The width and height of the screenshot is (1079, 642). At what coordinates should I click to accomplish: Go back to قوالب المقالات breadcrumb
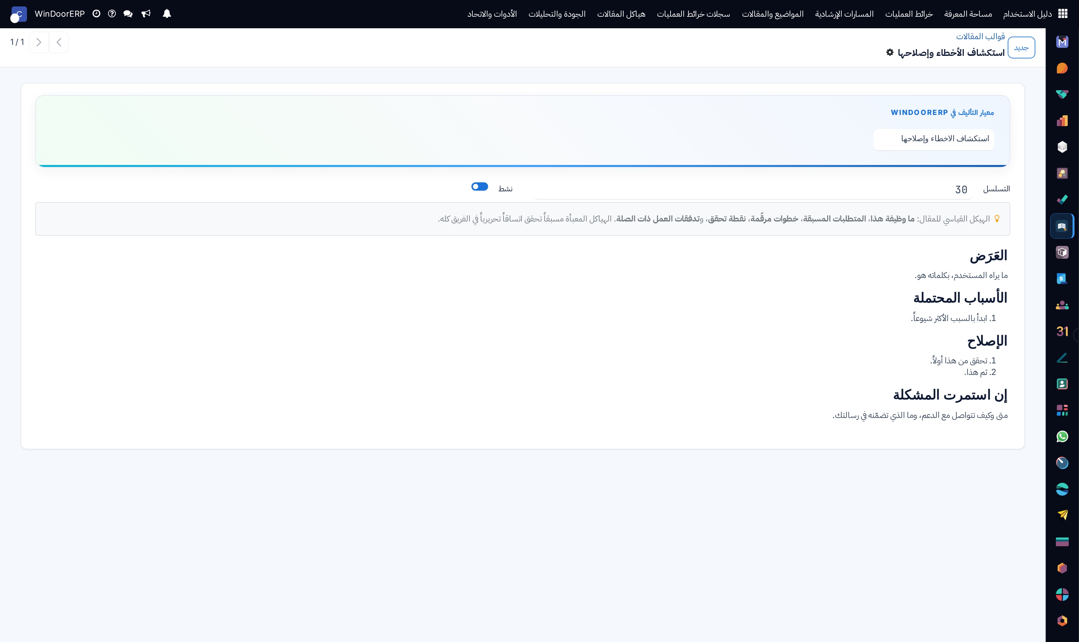(x=980, y=36)
